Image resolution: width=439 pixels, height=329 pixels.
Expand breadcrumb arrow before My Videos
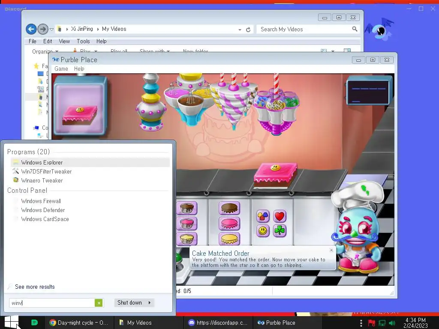(x=98, y=29)
